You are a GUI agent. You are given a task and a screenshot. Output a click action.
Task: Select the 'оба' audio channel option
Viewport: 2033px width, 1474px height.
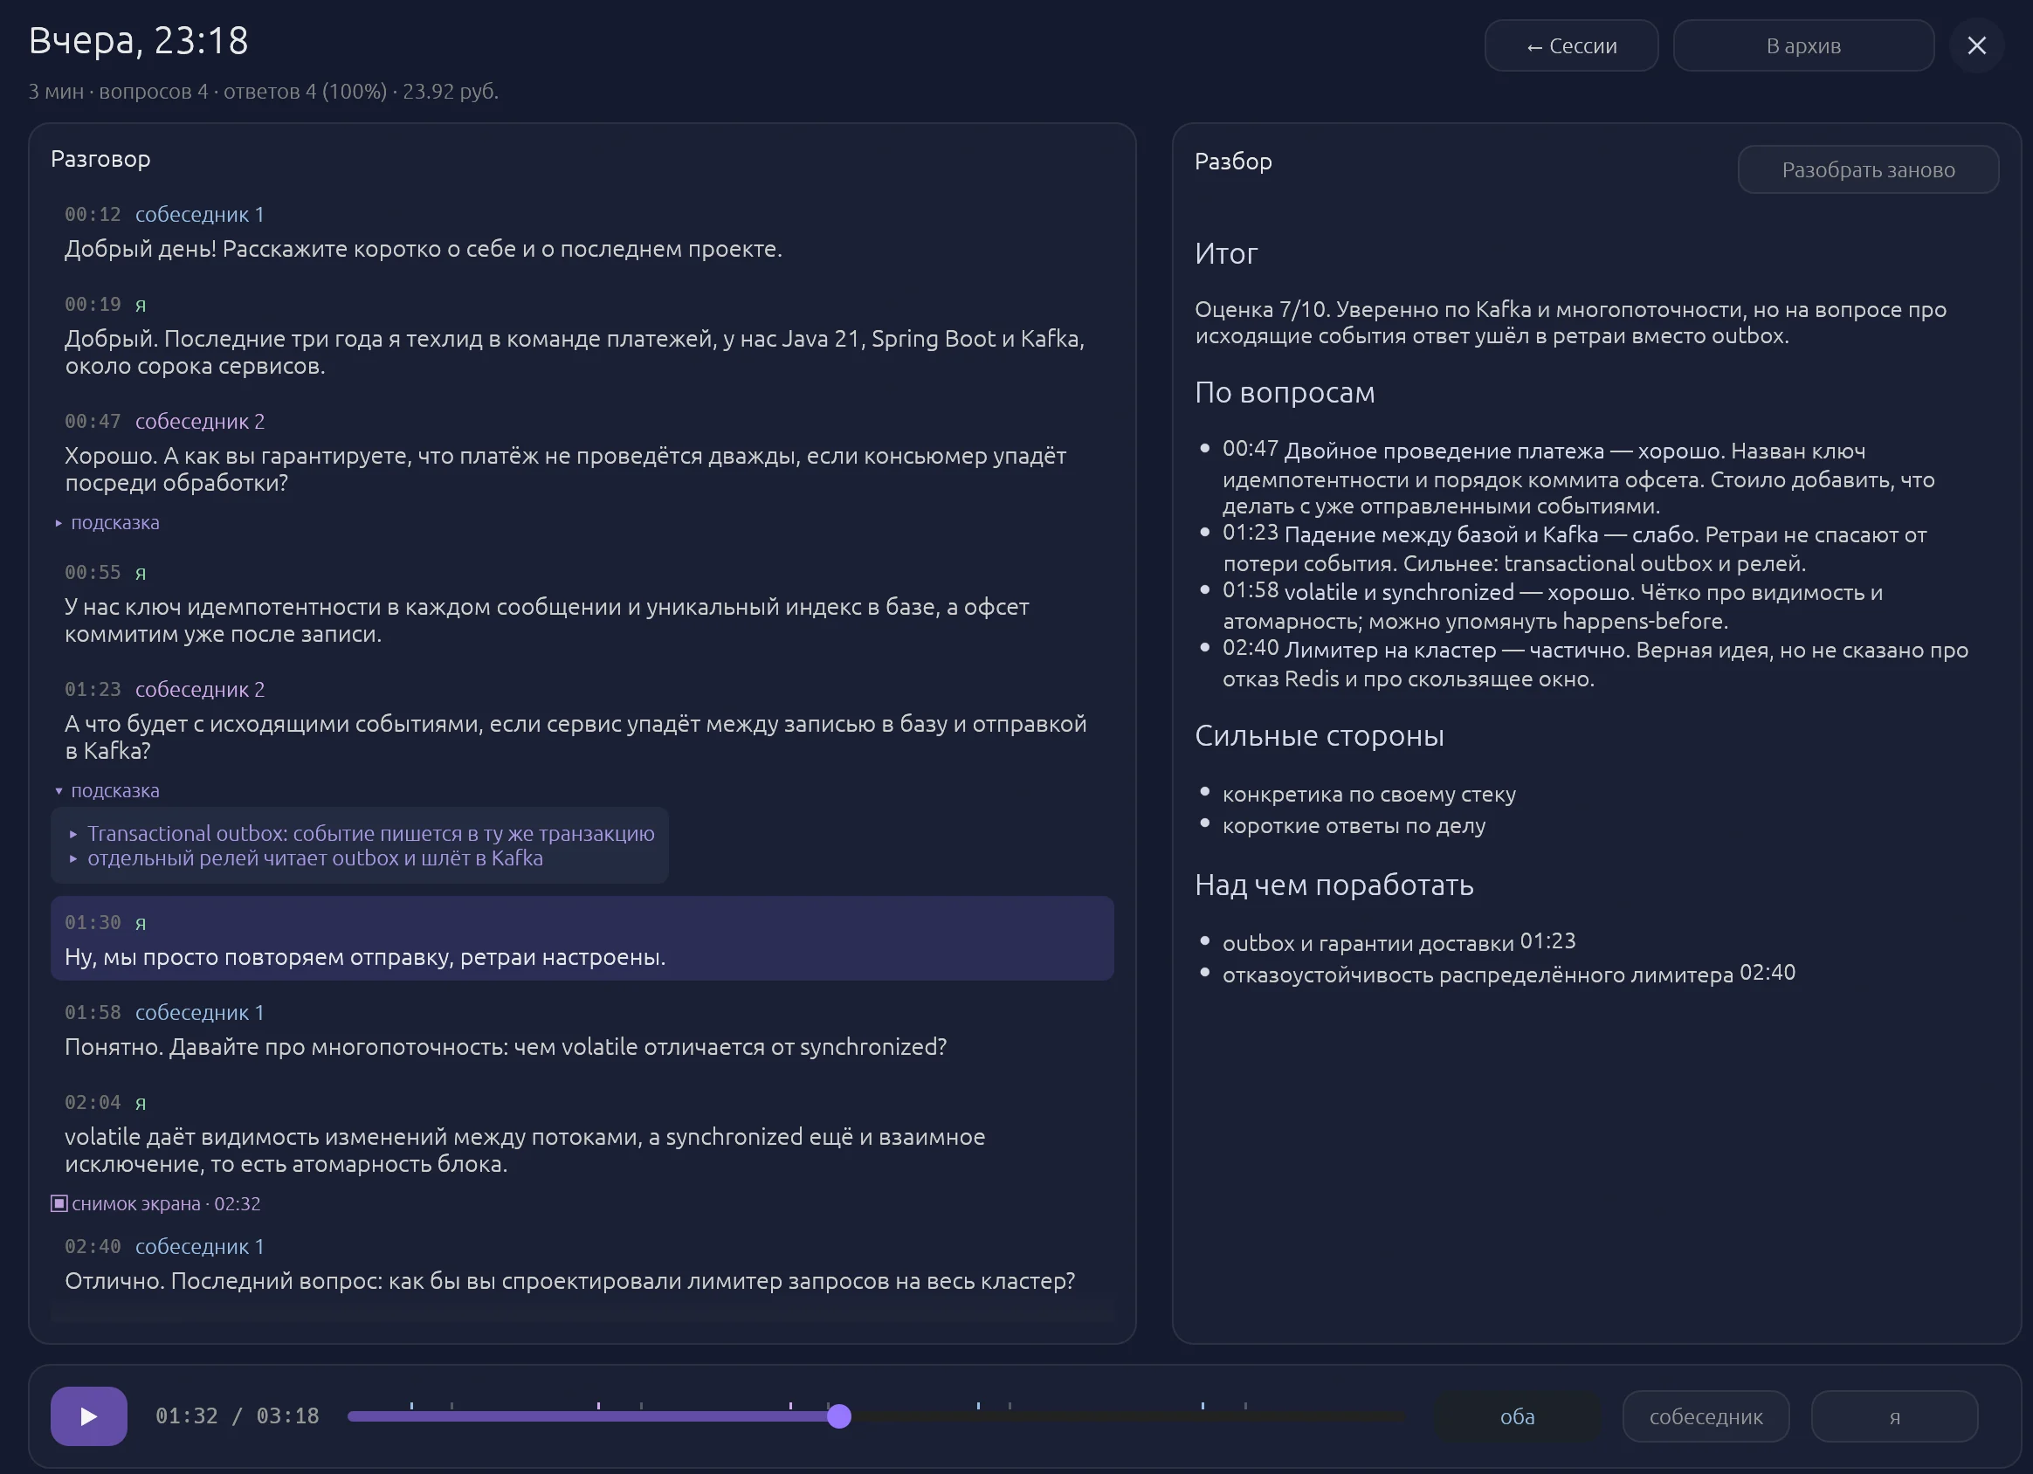click(1517, 1416)
